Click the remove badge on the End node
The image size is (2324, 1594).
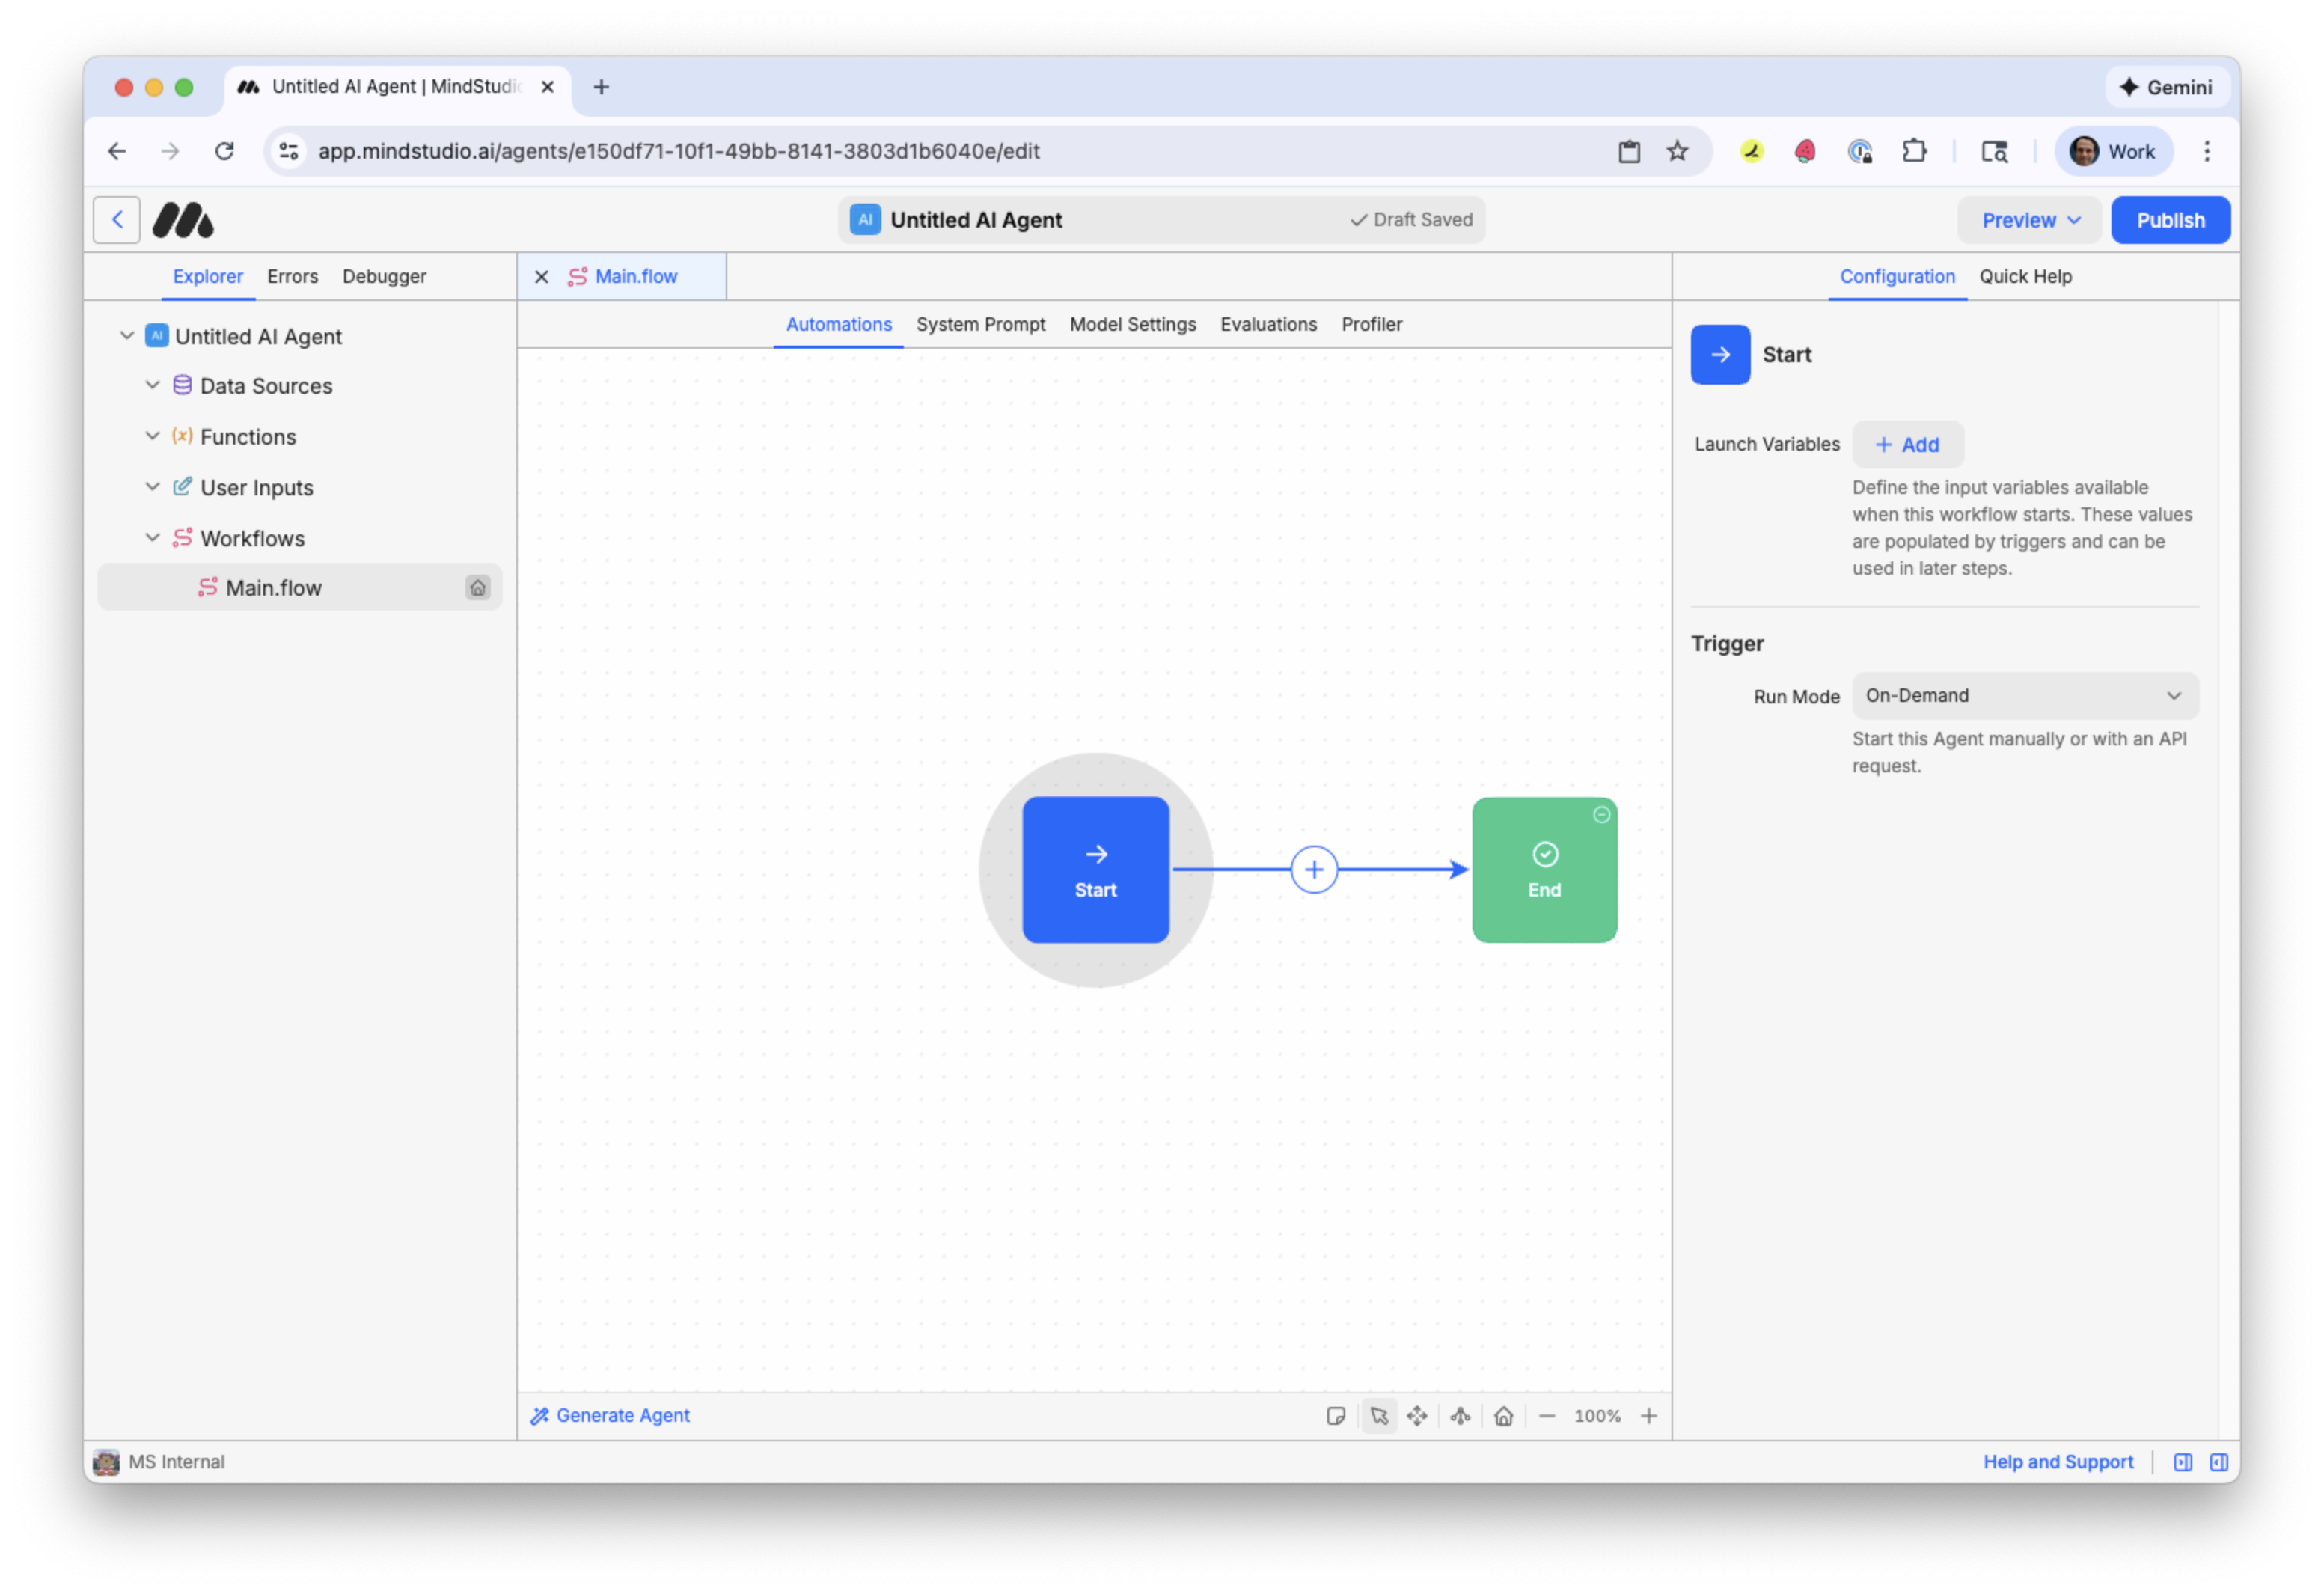(x=1601, y=815)
